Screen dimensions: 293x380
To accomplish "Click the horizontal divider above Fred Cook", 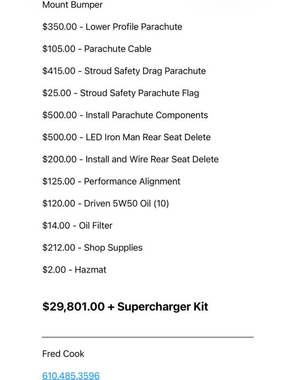I will 147,337.
